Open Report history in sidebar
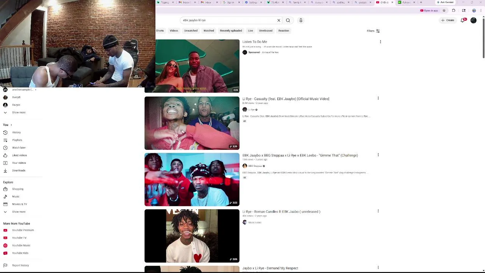485x273 pixels. point(20,265)
